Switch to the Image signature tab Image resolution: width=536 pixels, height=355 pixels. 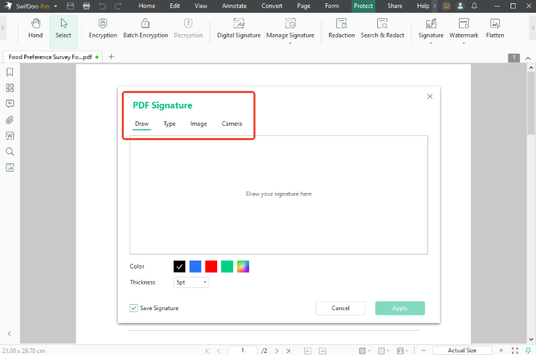[x=198, y=124]
